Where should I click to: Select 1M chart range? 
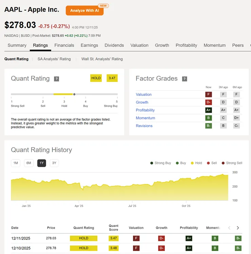point(16,163)
